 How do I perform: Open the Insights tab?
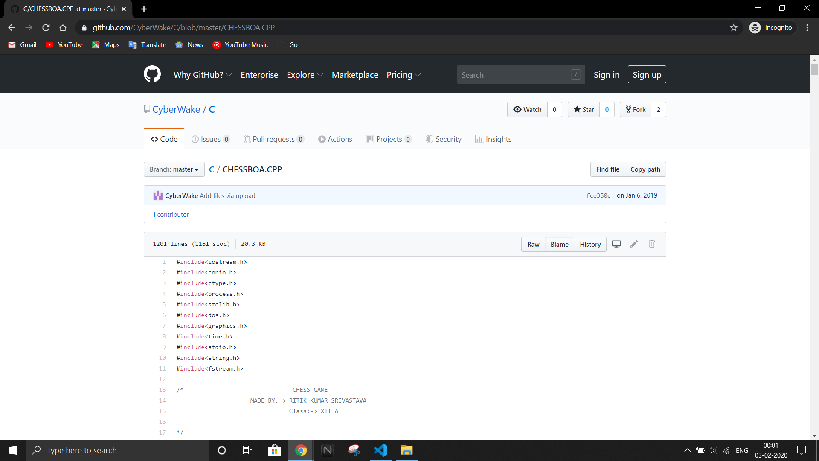click(x=493, y=139)
